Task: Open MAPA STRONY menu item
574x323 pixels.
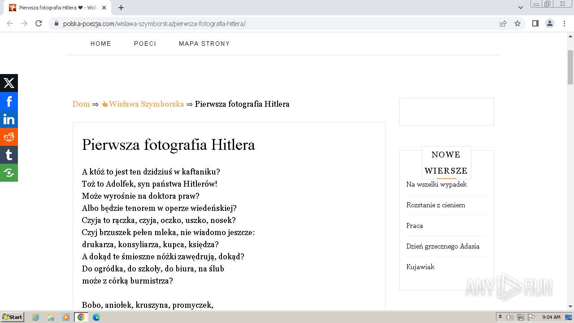Action: click(x=204, y=44)
